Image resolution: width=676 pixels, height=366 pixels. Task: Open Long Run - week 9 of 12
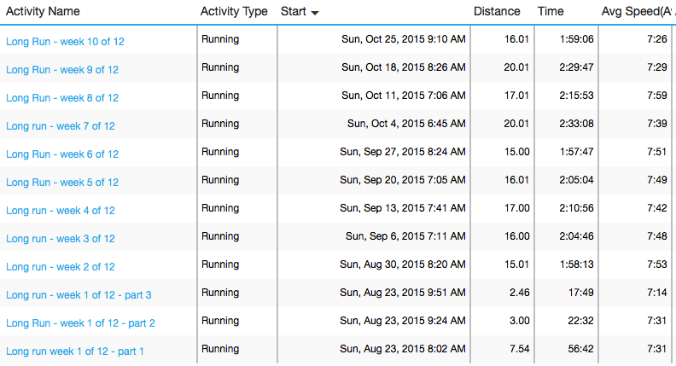(x=62, y=70)
